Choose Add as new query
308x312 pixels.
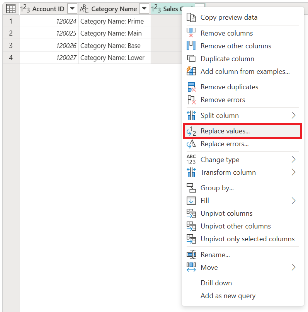coord(228,296)
